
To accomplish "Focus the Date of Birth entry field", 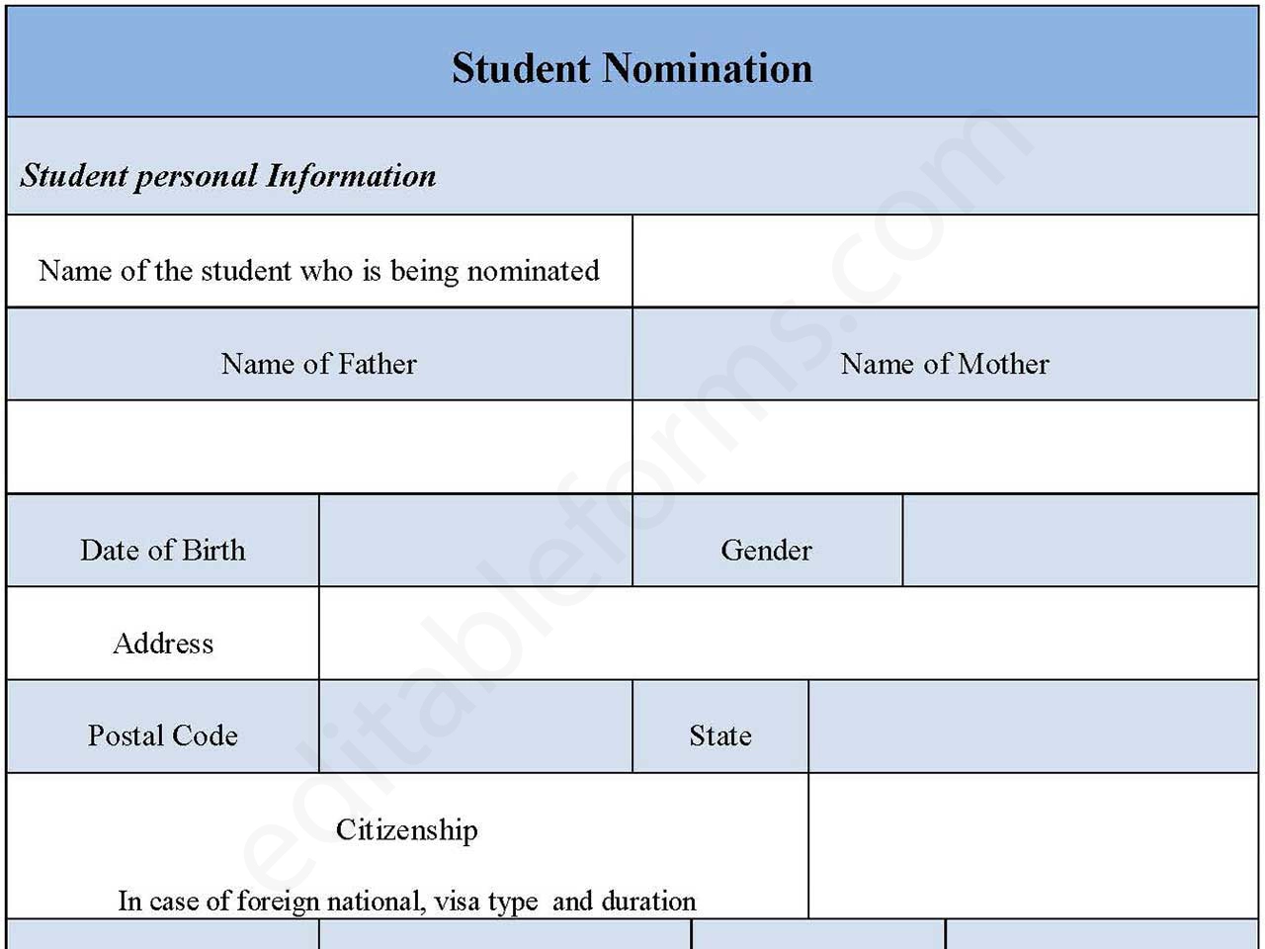I will 475,541.
